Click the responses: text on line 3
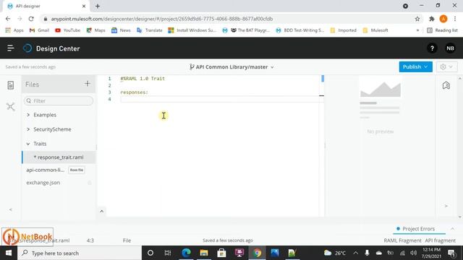463x260 pixels. coord(134,92)
